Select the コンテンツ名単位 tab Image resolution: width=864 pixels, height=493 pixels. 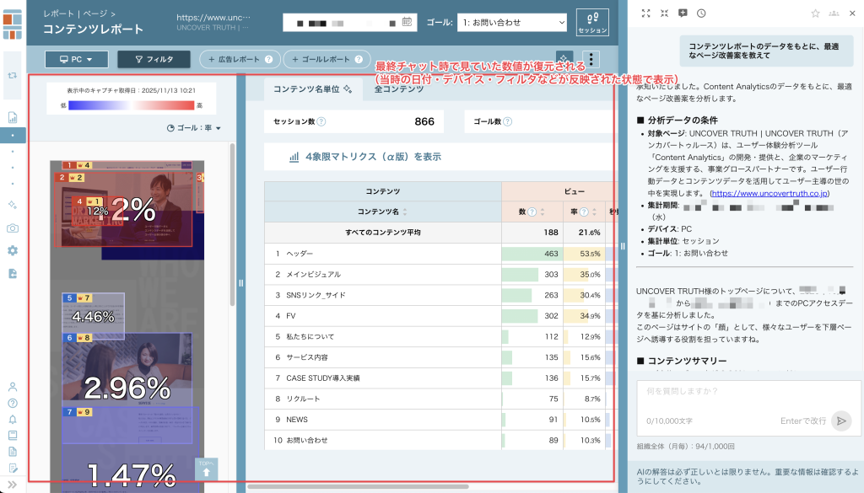(x=312, y=88)
